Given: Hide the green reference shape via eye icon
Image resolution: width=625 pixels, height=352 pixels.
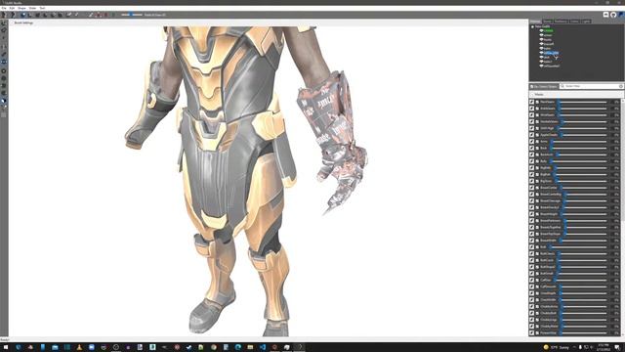Looking at the screenshot, I should pyautogui.click(x=541, y=30).
